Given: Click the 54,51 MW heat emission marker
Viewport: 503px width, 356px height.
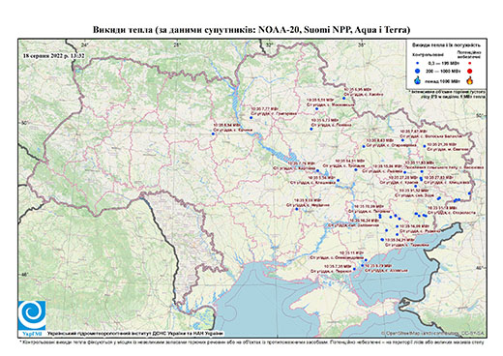Looking at the screenshot, I should coord(356,170).
